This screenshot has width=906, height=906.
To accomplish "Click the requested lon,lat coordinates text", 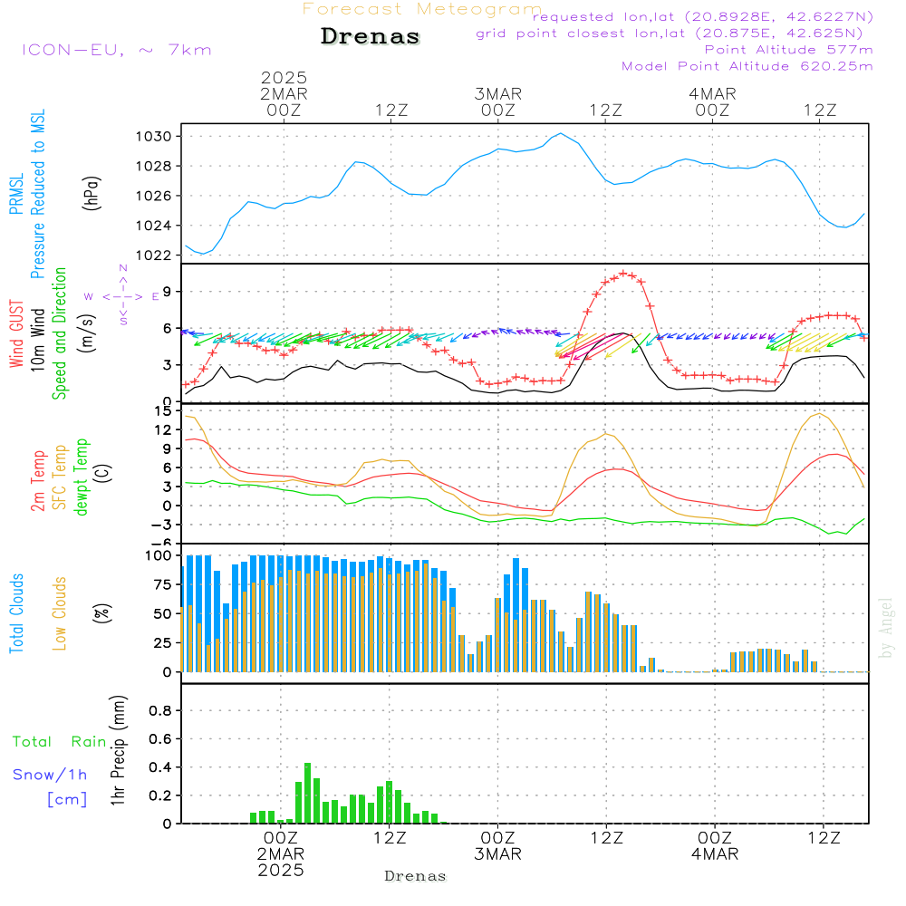I will (x=703, y=17).
